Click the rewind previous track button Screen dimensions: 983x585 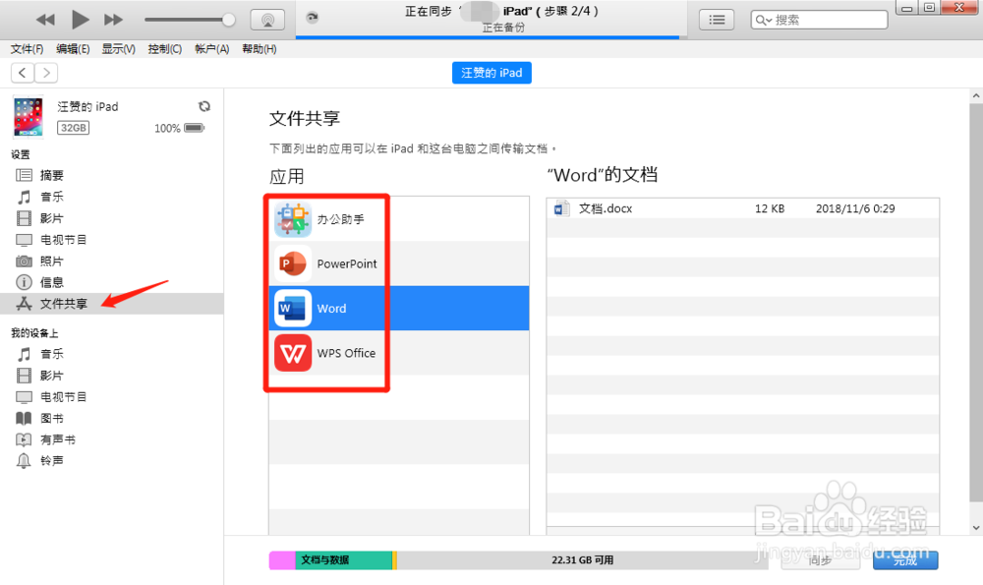[x=45, y=20]
